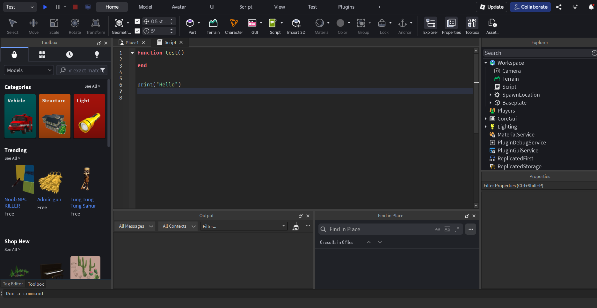Expand the Lighting item in Explorer
Screen dimensions: 597x308
click(486, 127)
